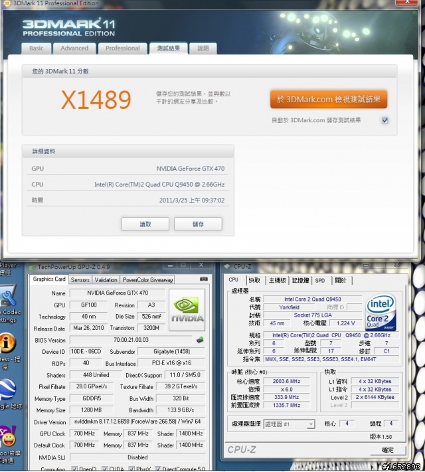Click the GPU-Z window title icon
Viewport: 425px width, 472px height.
pos(32,267)
